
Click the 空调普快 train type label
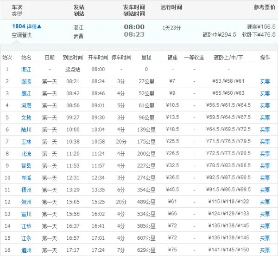pyautogui.click(x=22, y=35)
